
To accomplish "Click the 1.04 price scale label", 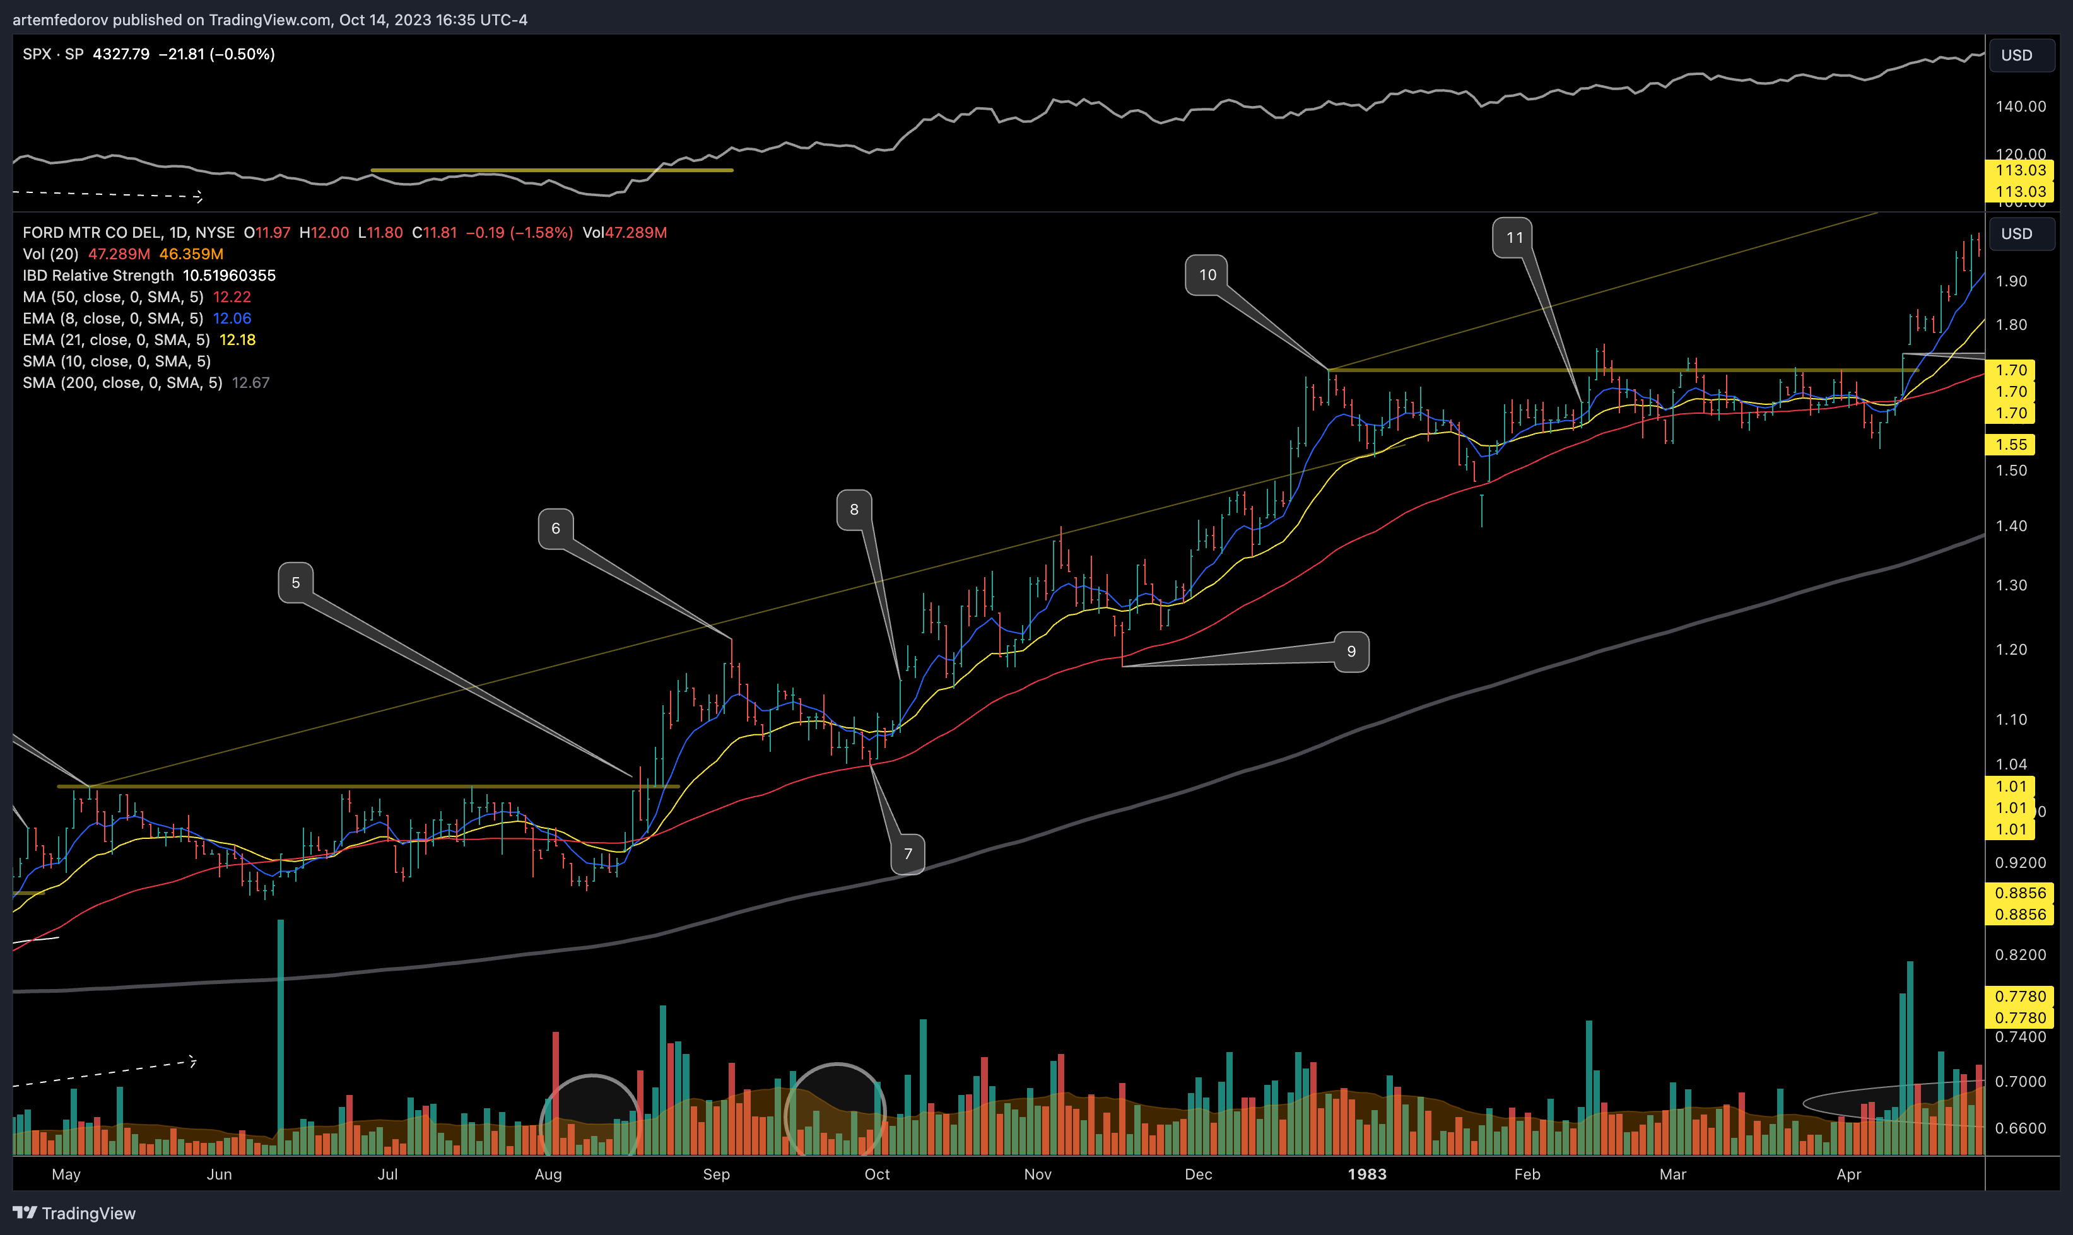I will pos(2011,764).
